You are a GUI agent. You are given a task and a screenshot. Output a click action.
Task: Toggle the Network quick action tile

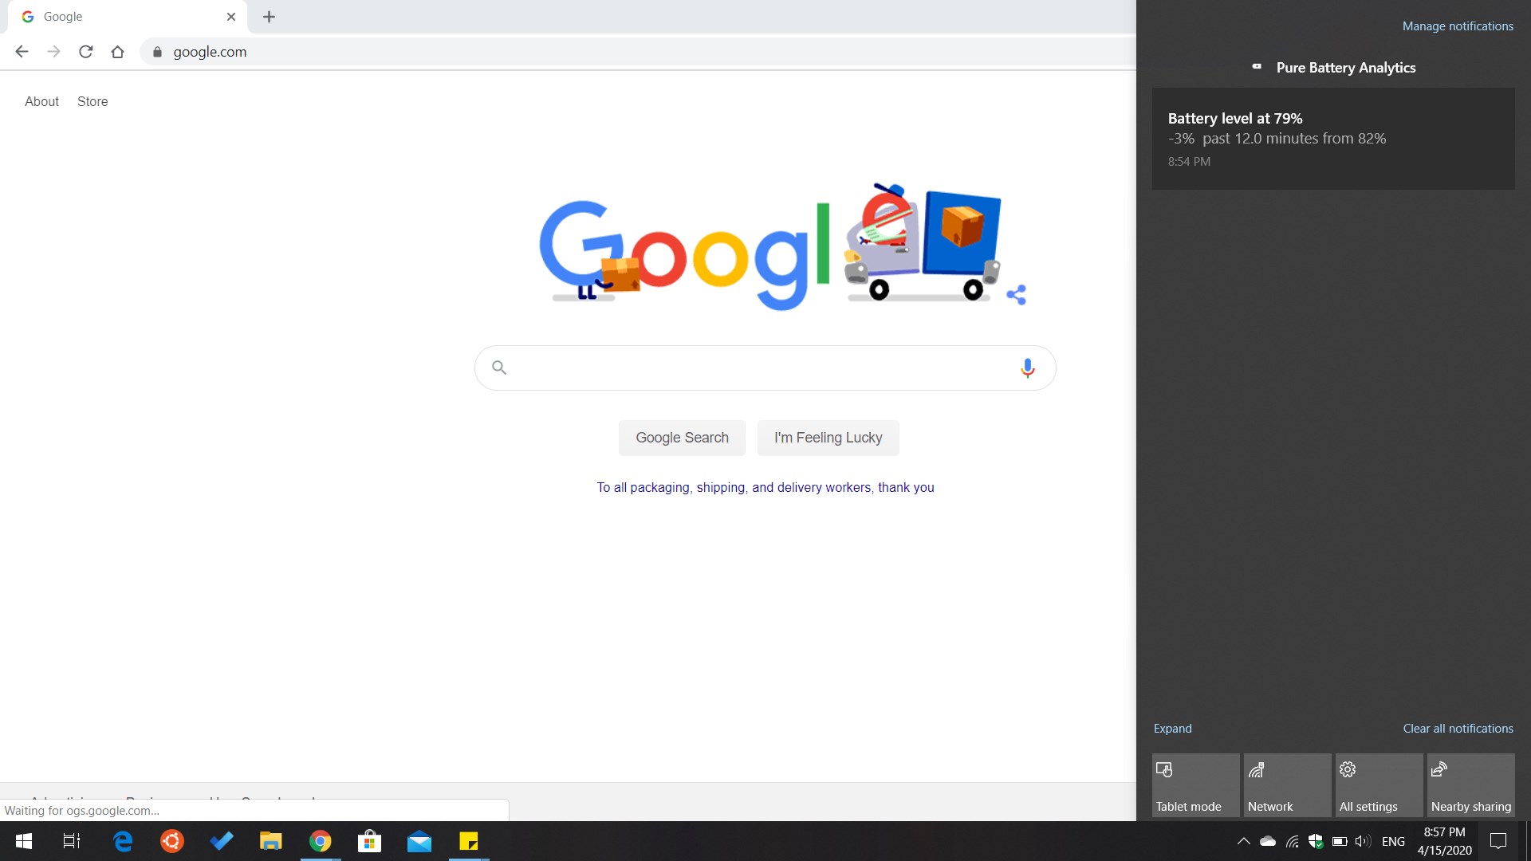[1287, 785]
